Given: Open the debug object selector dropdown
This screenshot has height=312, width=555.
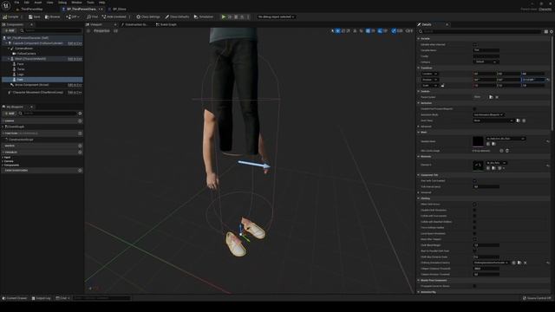Looking at the screenshot, I should click(x=276, y=16).
